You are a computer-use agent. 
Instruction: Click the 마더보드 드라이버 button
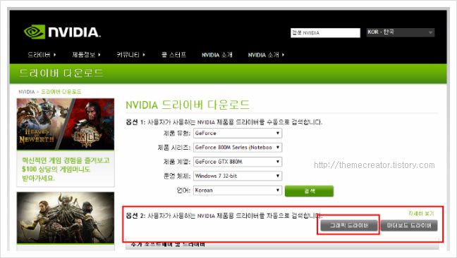tap(409, 225)
